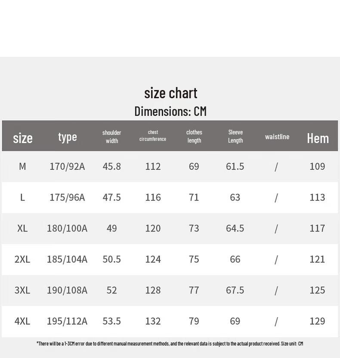Image resolution: width=340 pixels, height=358 pixels.
Task: Click the 67.5 sleeve length value
Action: tap(235, 290)
